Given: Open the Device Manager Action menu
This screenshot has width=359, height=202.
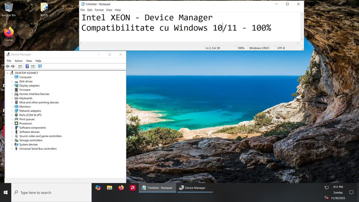Looking at the screenshot, I should [x=19, y=61].
